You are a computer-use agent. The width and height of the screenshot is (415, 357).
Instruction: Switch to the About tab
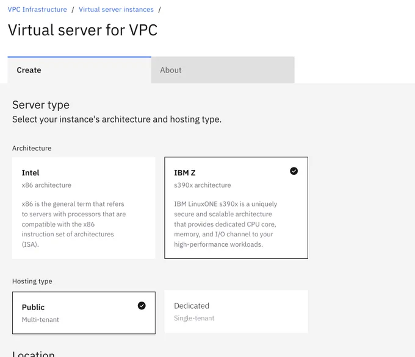(223, 70)
